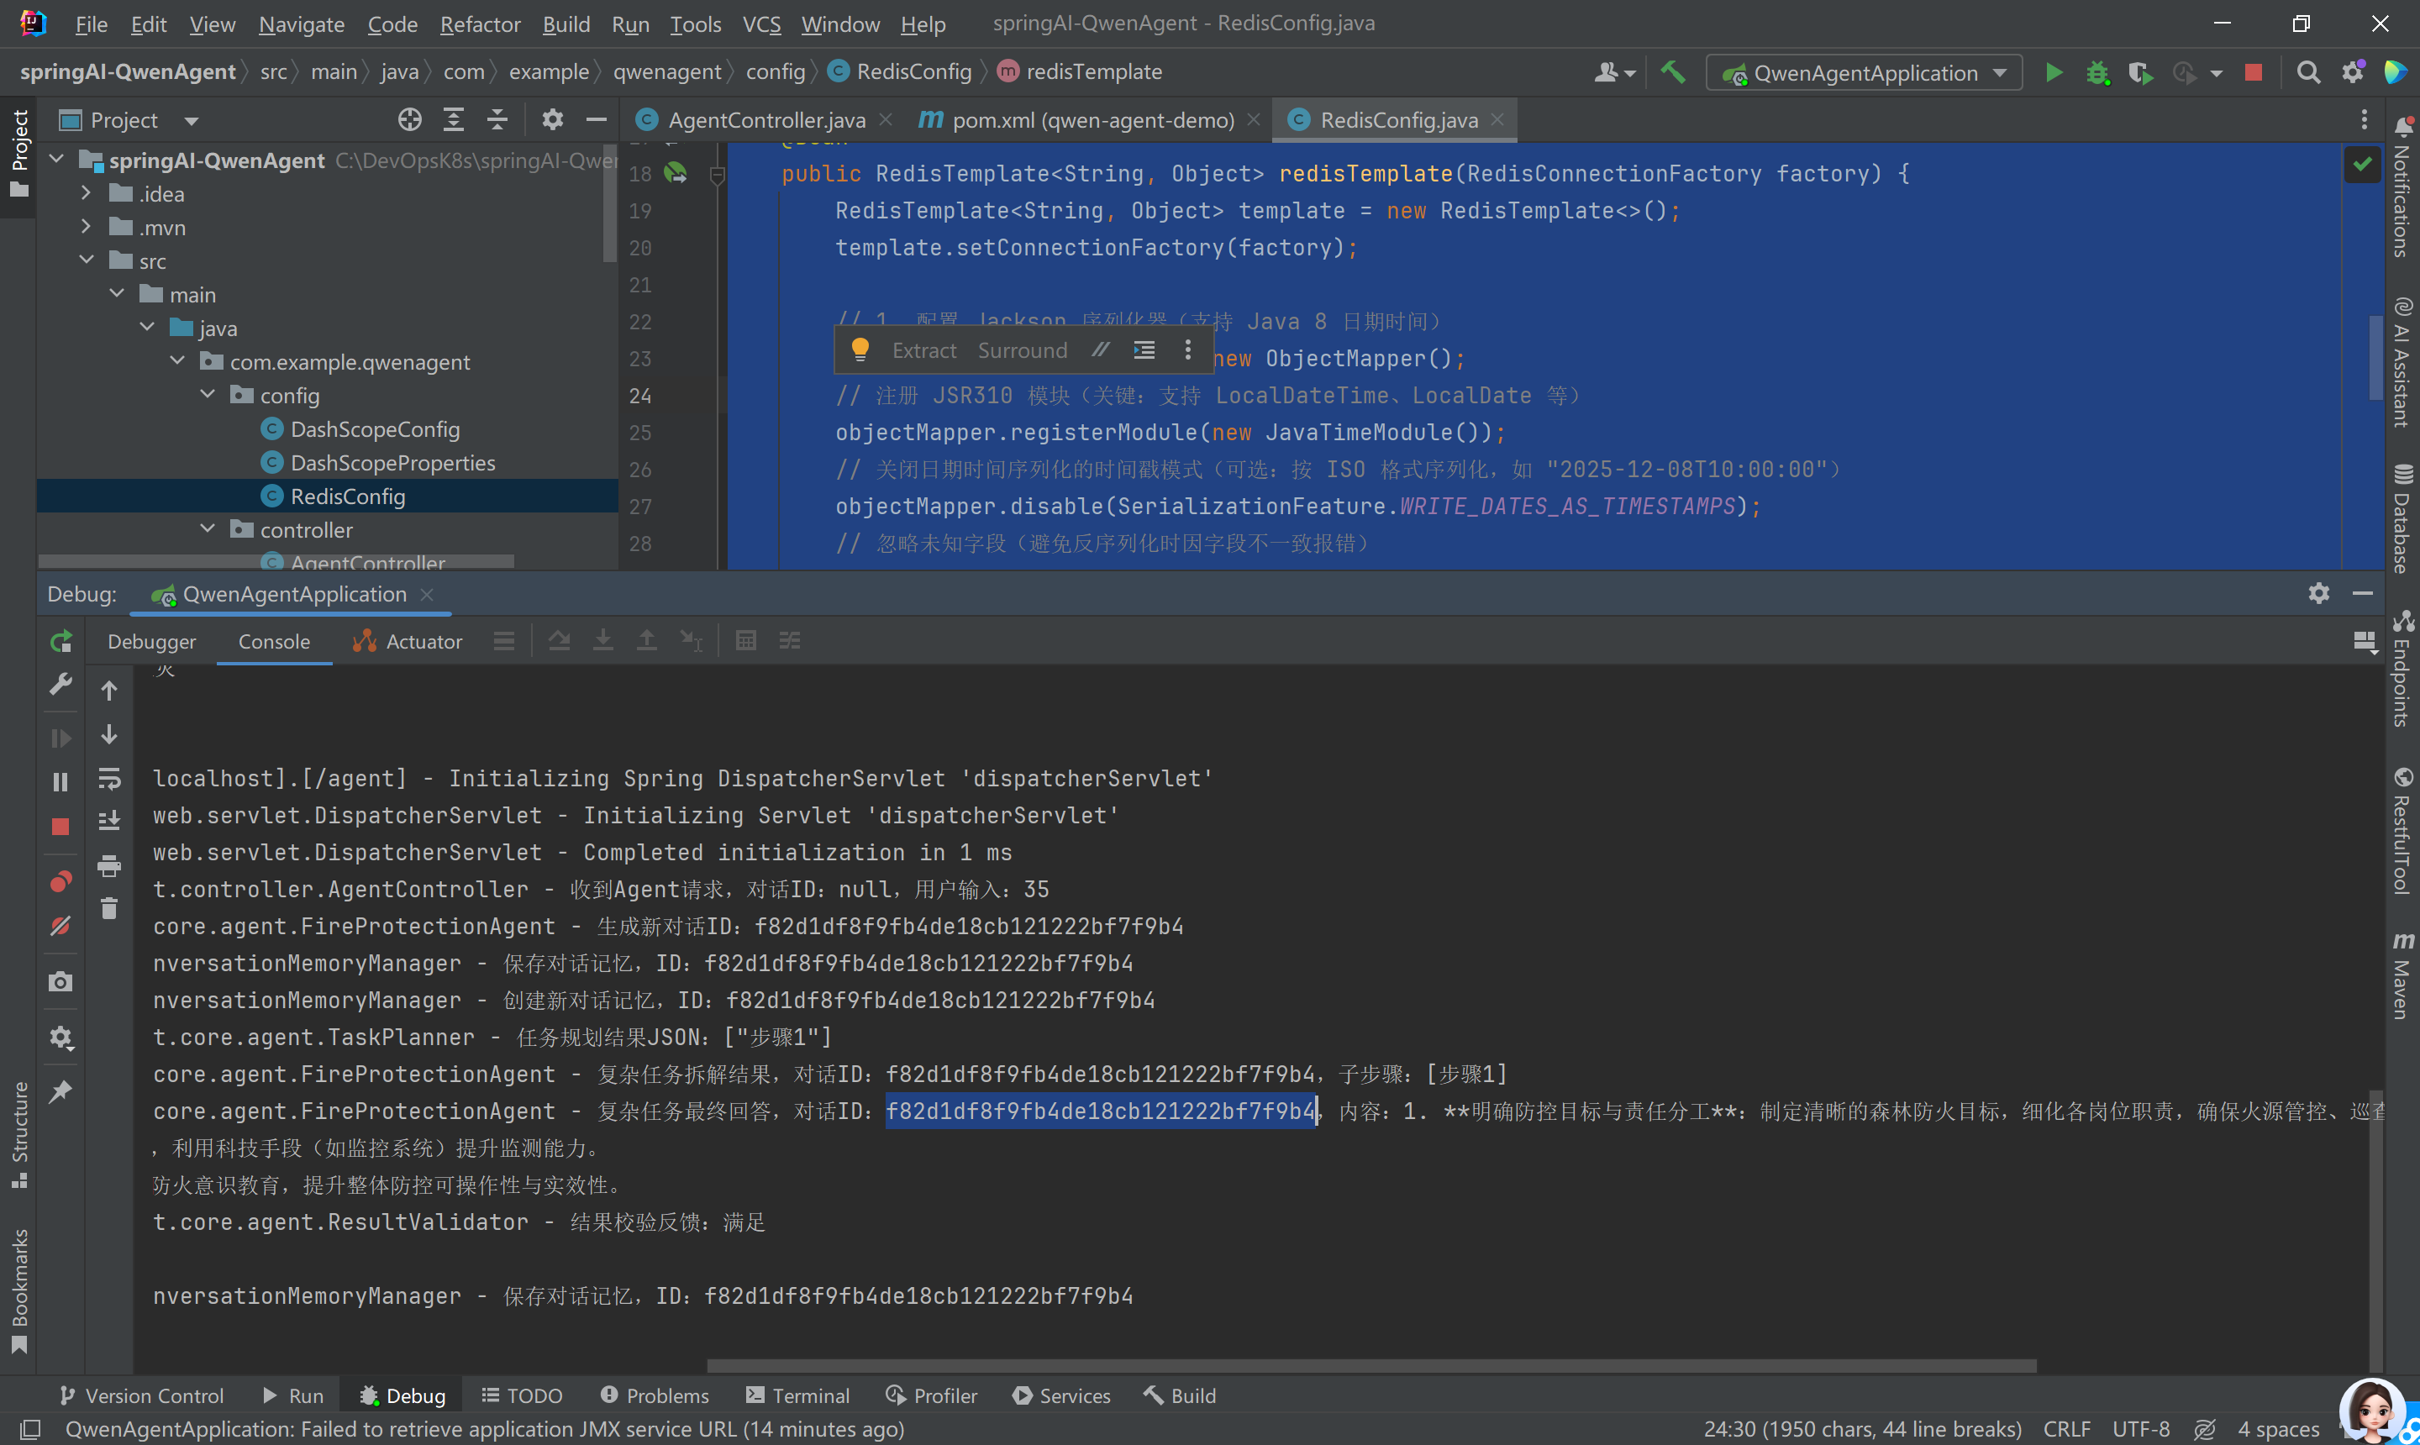
Task: Click Extract in the floating code toolbar
Action: (923, 350)
